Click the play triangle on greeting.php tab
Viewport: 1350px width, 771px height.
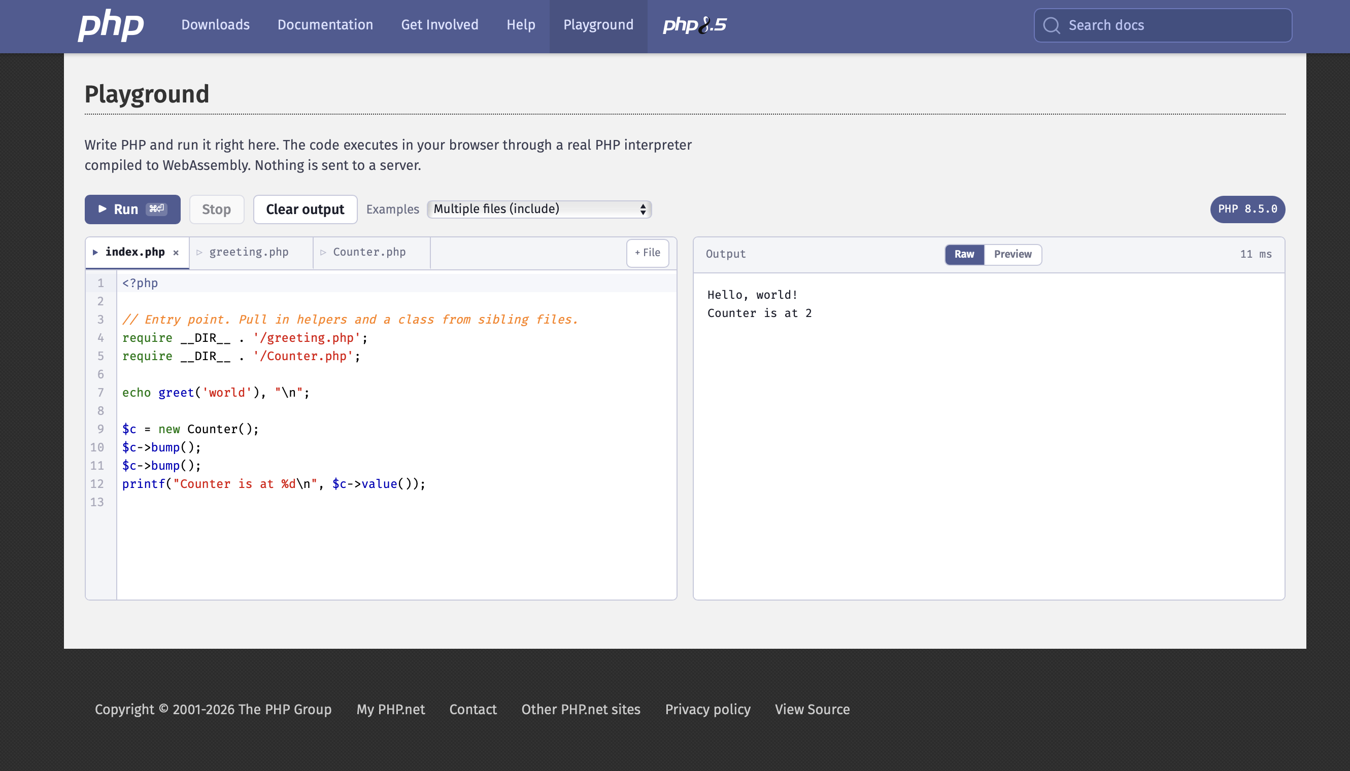coord(199,253)
